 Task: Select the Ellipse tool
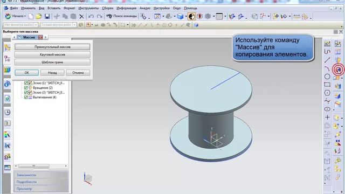[327, 109]
